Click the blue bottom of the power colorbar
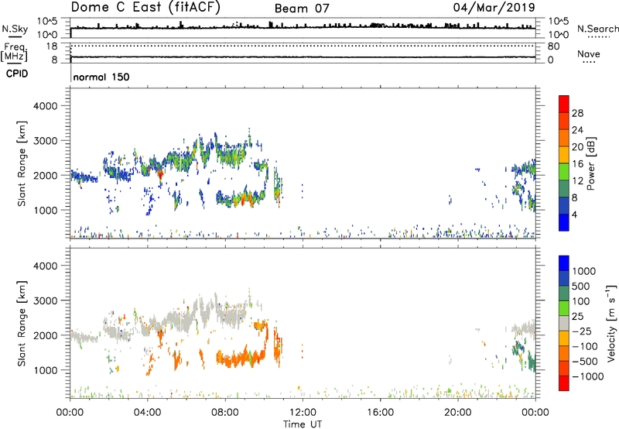This screenshot has width=619, height=429. point(564,224)
